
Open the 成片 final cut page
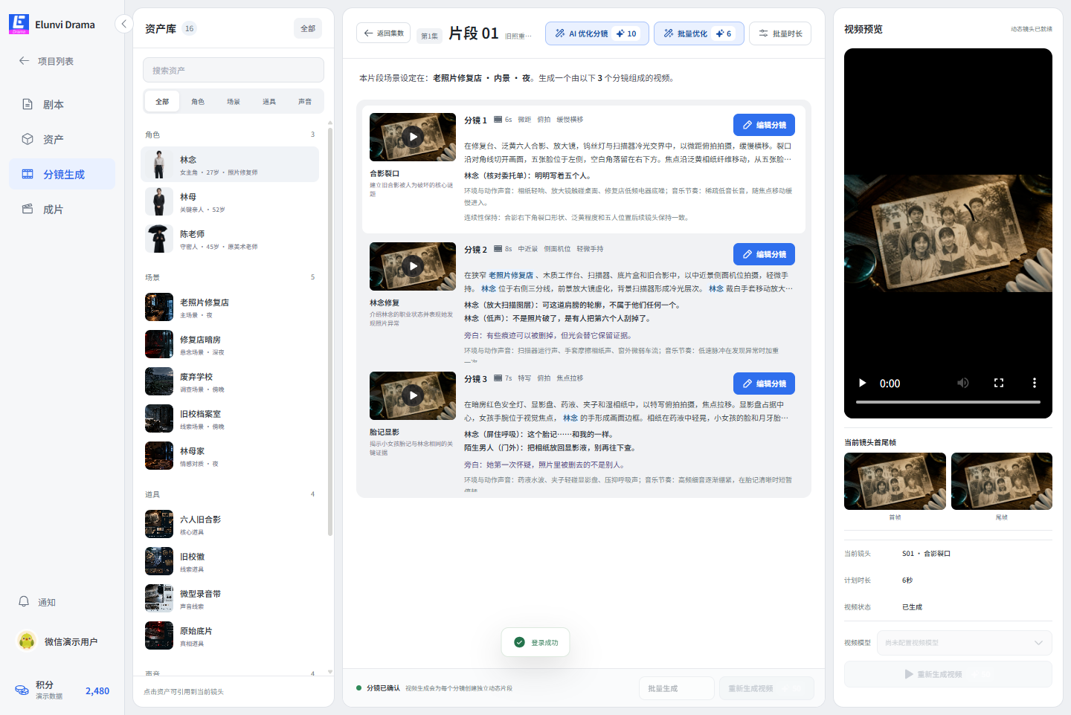click(62, 209)
